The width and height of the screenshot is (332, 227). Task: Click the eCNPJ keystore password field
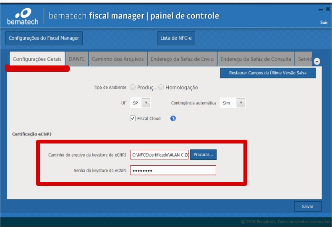tap(173, 170)
